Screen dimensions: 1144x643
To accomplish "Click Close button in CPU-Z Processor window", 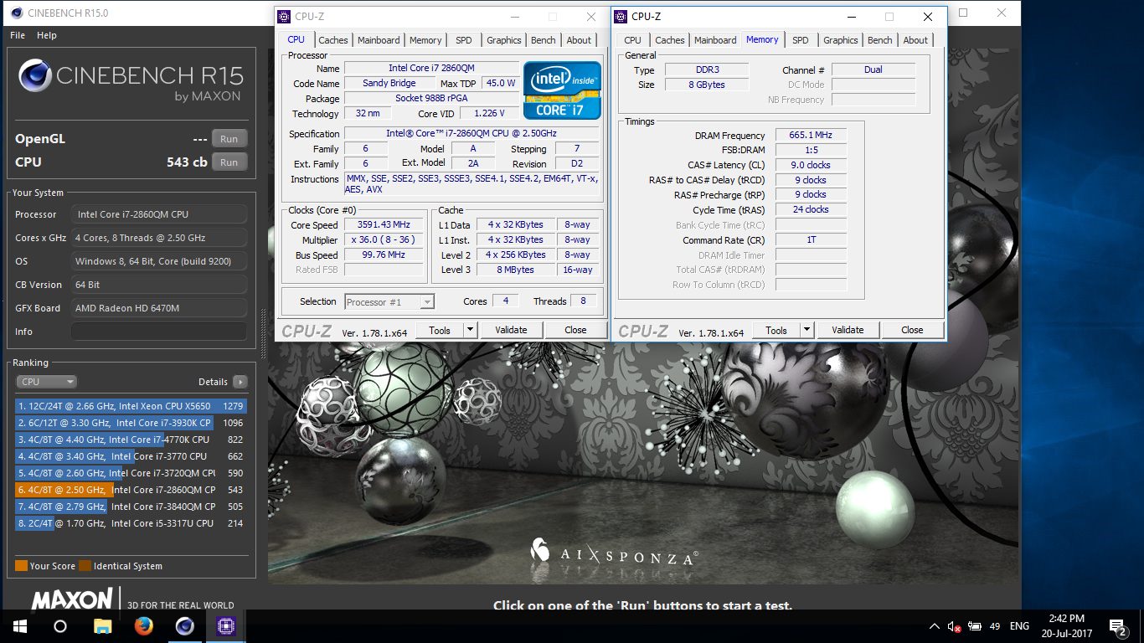I will click(575, 330).
